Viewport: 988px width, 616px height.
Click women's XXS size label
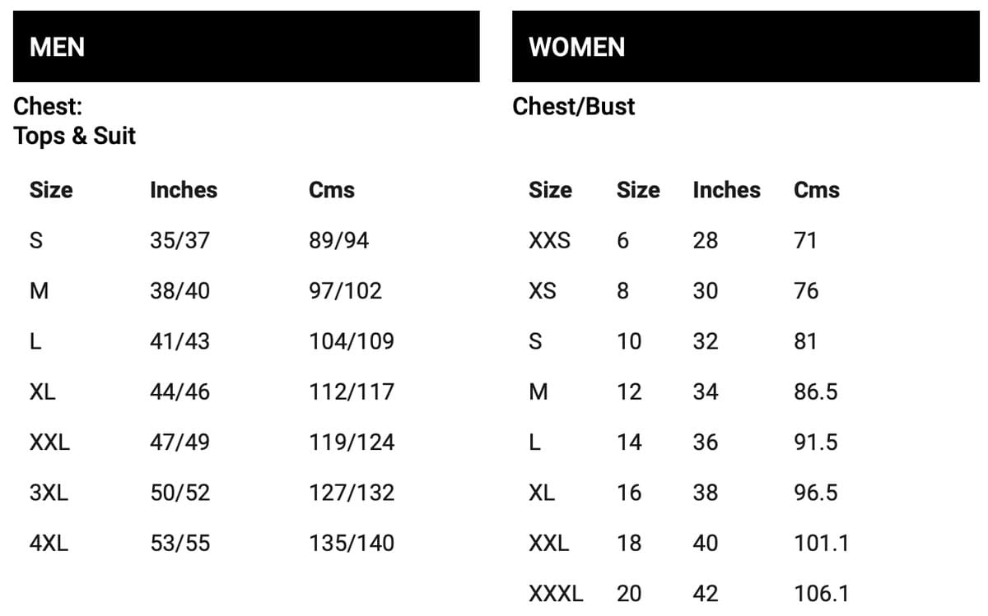549,241
